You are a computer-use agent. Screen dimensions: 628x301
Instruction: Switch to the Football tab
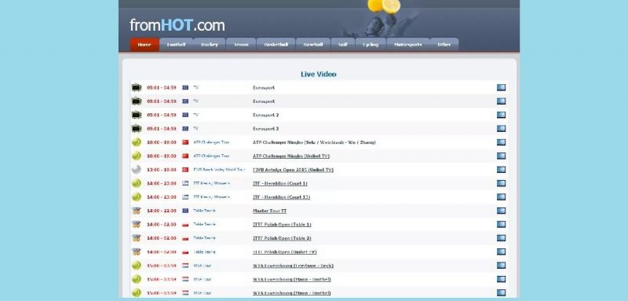tap(176, 45)
